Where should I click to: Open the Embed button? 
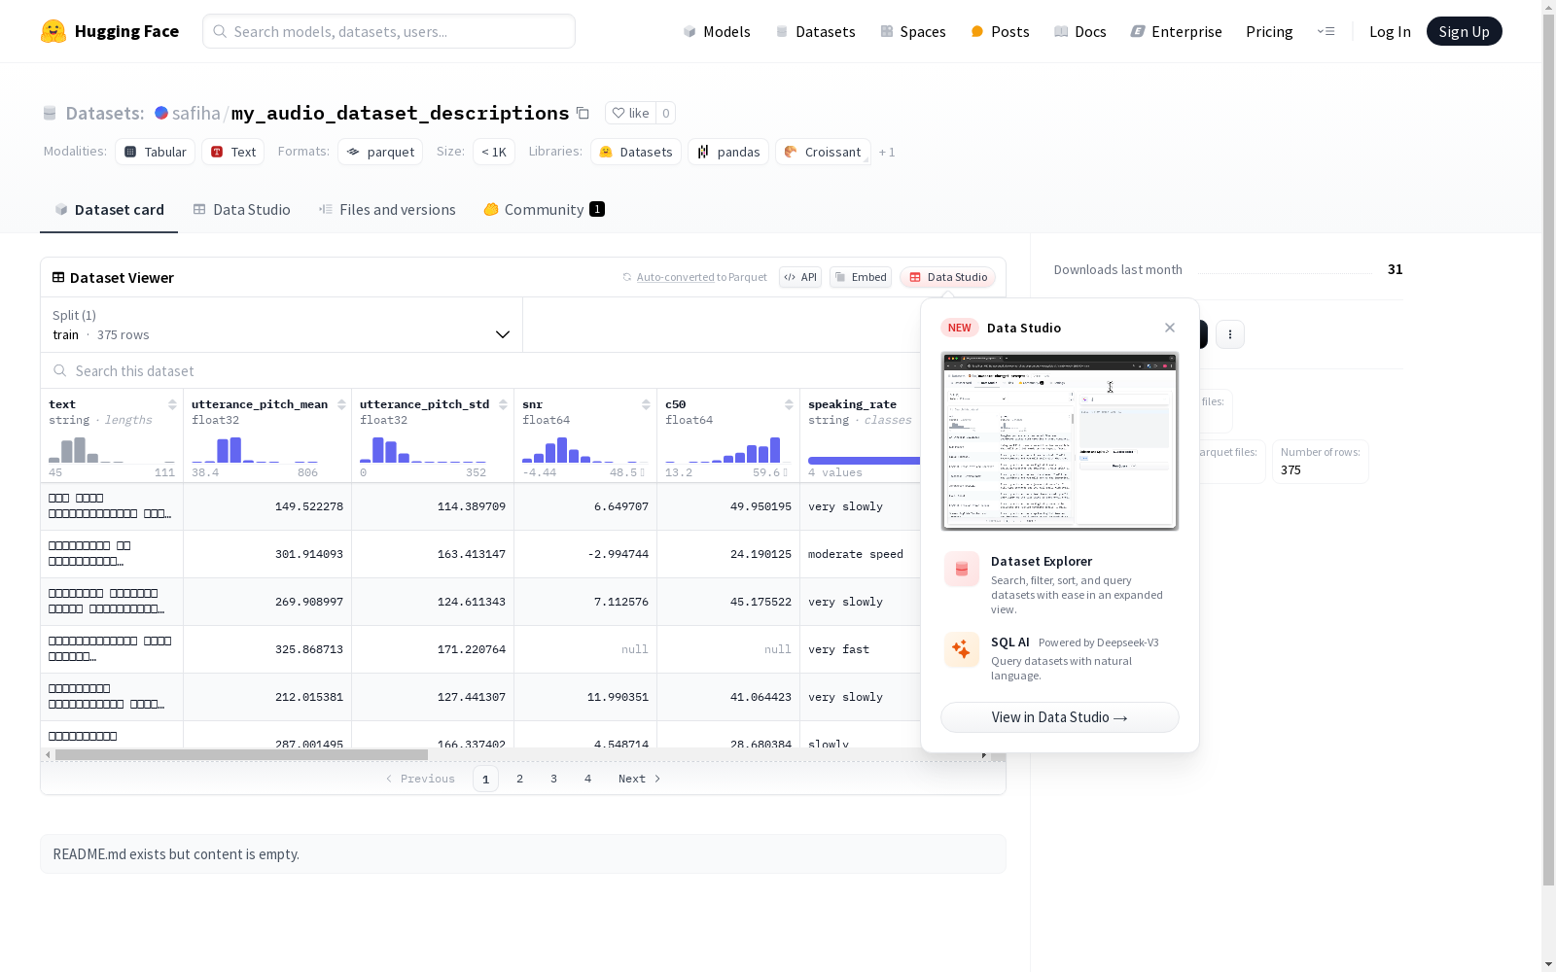click(x=861, y=277)
